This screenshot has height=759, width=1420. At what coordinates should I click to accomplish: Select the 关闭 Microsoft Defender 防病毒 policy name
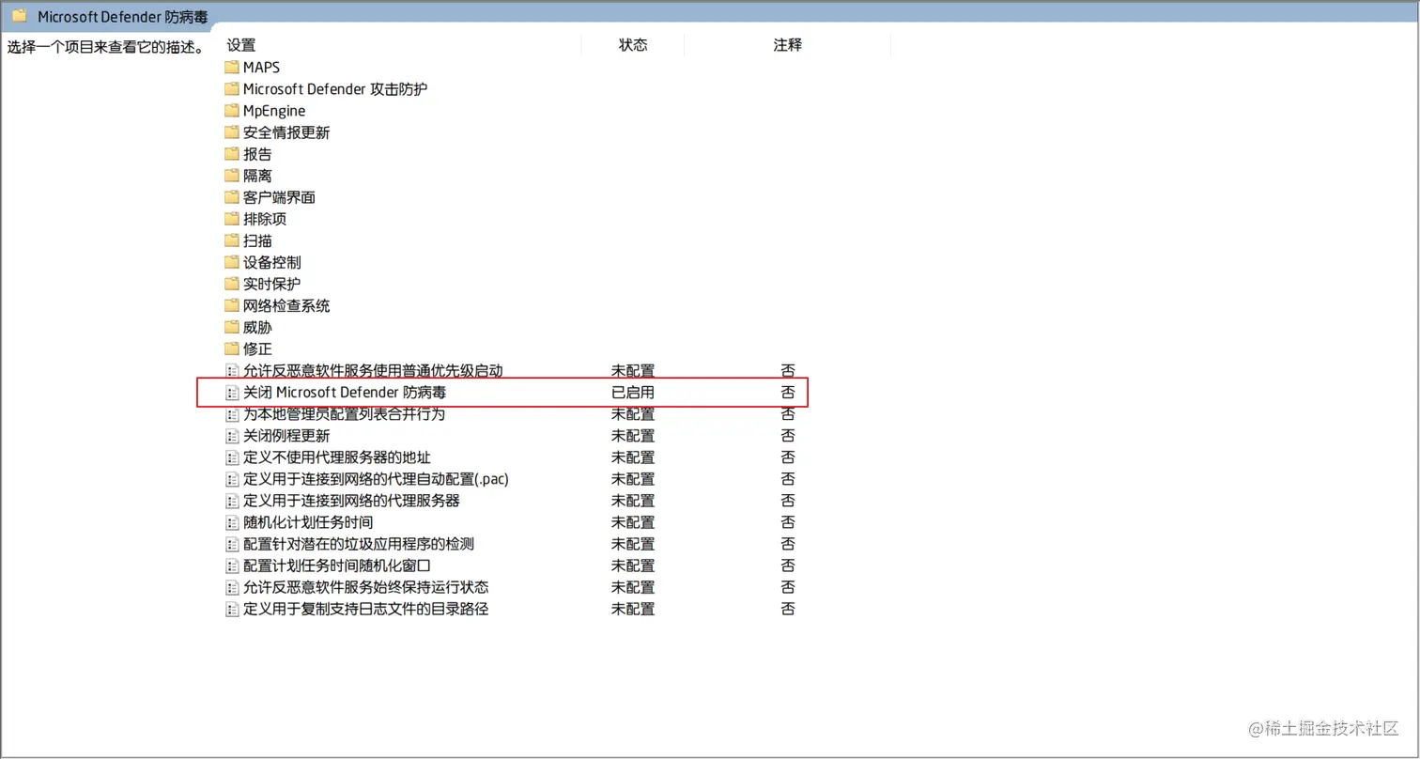344,393
